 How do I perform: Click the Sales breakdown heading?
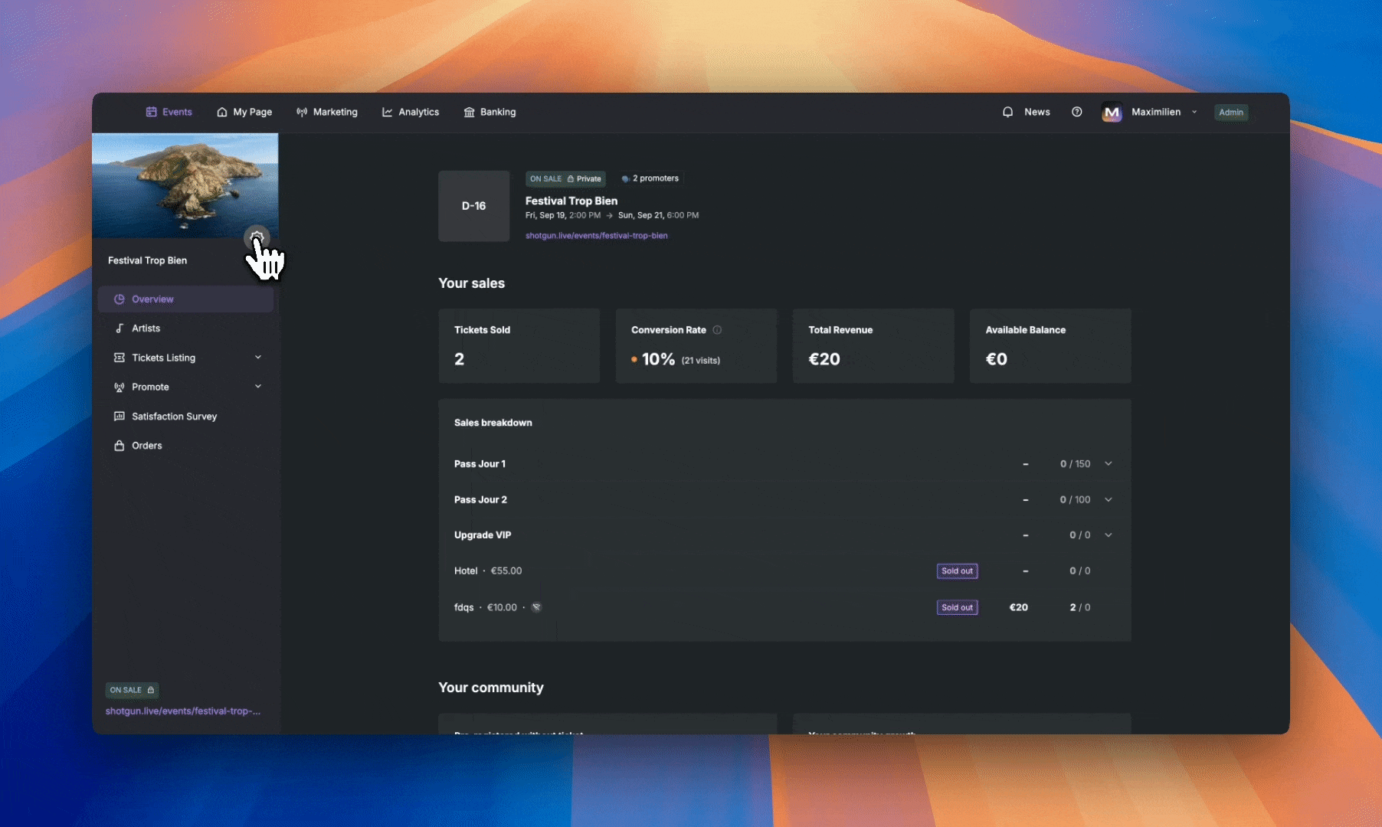(493, 423)
